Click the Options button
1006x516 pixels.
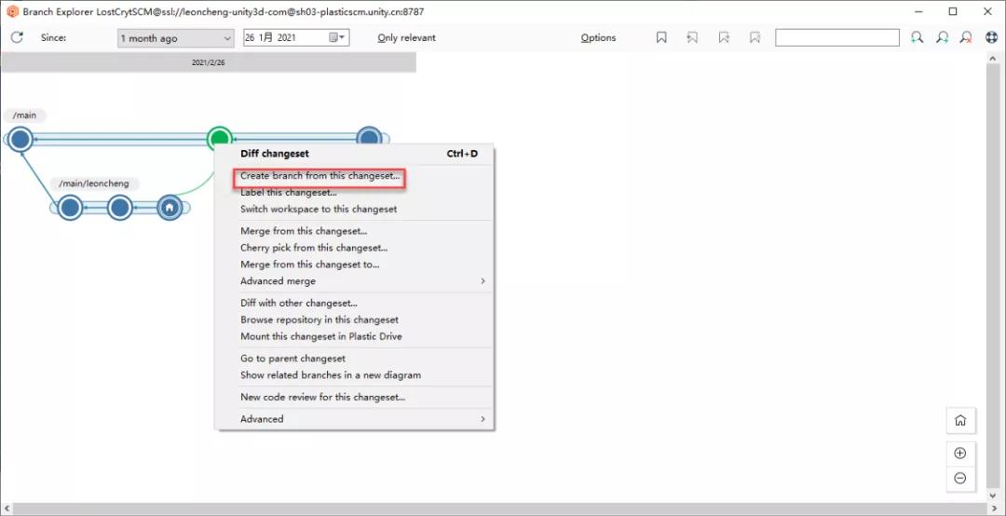click(x=599, y=38)
